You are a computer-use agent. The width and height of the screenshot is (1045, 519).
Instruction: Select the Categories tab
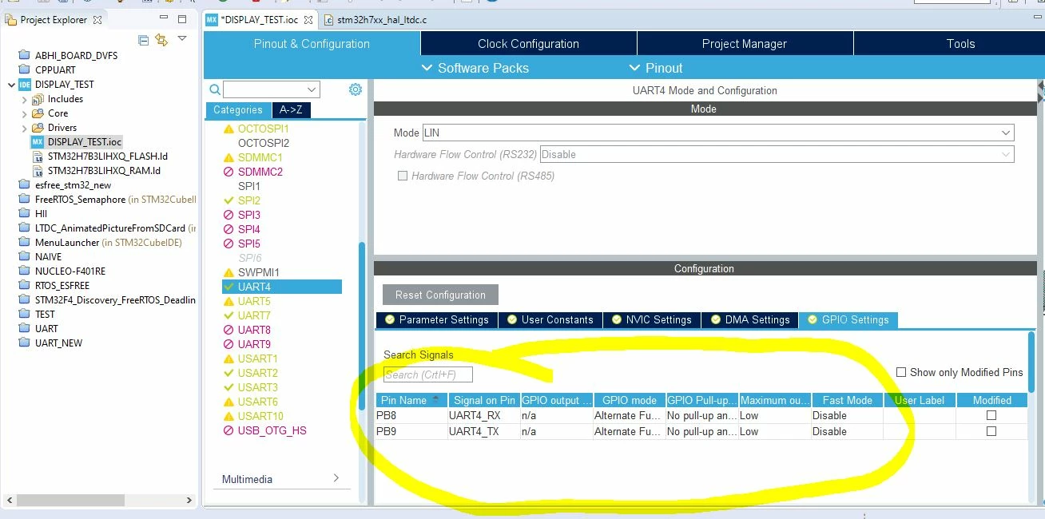237,110
